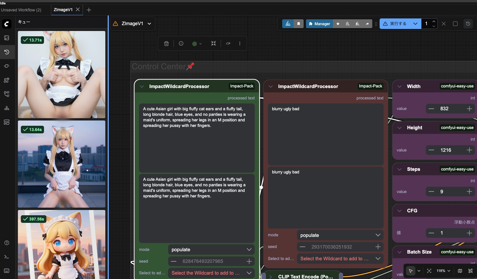Click the 実行する run button
The height and width of the screenshot is (279, 477).
pos(395,24)
